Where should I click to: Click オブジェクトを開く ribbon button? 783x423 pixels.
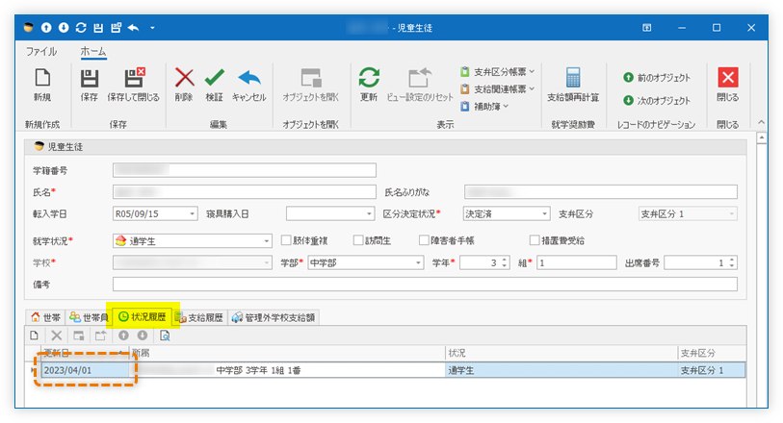[x=311, y=85]
